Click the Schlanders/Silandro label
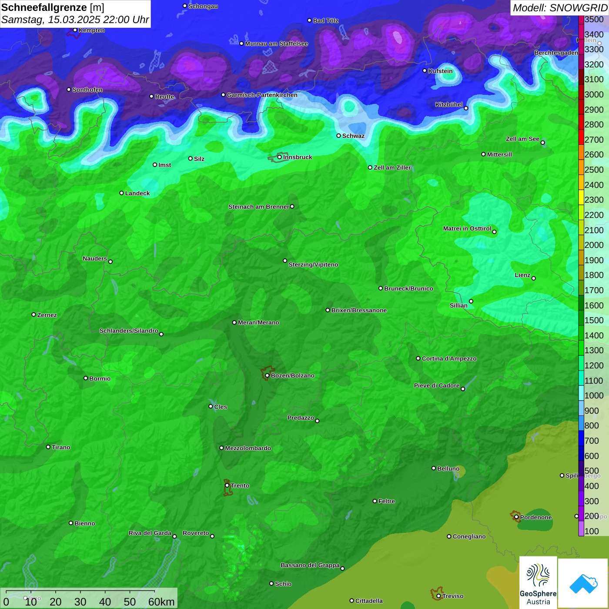 click(x=129, y=331)
